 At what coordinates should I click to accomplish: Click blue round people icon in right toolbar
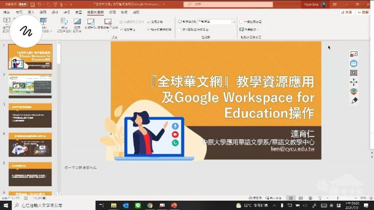[354, 63]
